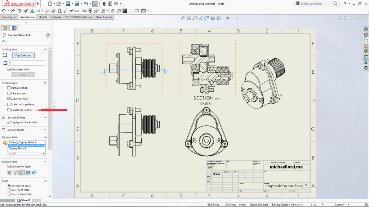Click the Spell Checker icon
This screenshot has height=207, width=369.
pos(19,11)
